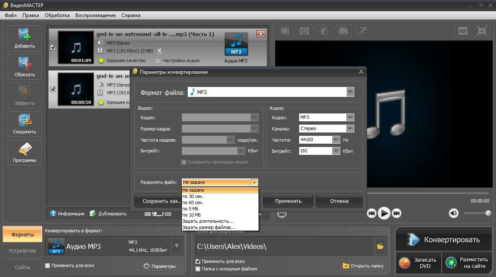Expand the Формат файла MP3 dropdown

(x=350, y=92)
